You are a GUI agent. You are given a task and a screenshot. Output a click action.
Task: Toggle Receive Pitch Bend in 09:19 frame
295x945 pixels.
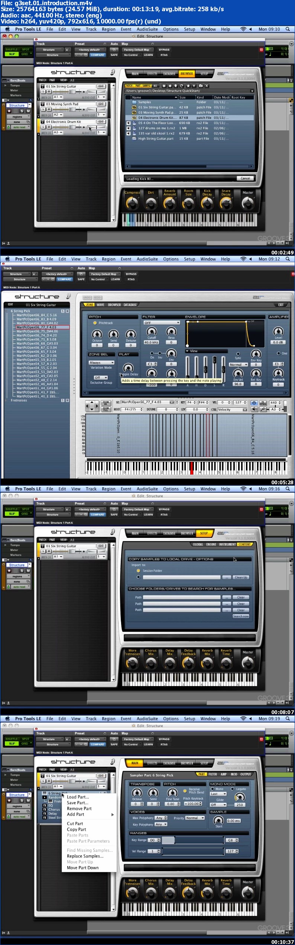pos(185,791)
